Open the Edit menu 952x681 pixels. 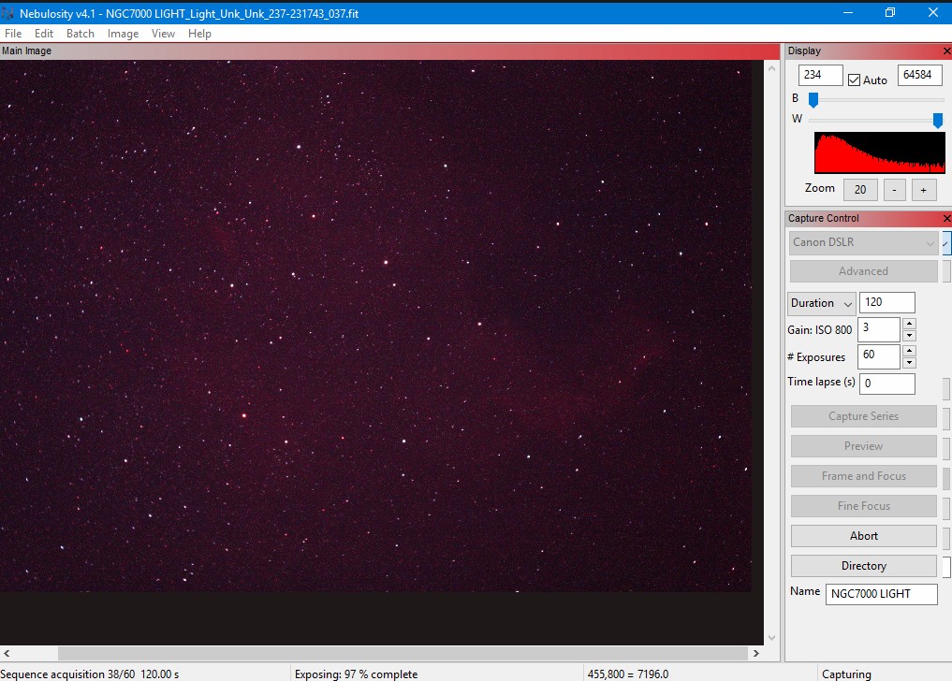(44, 34)
